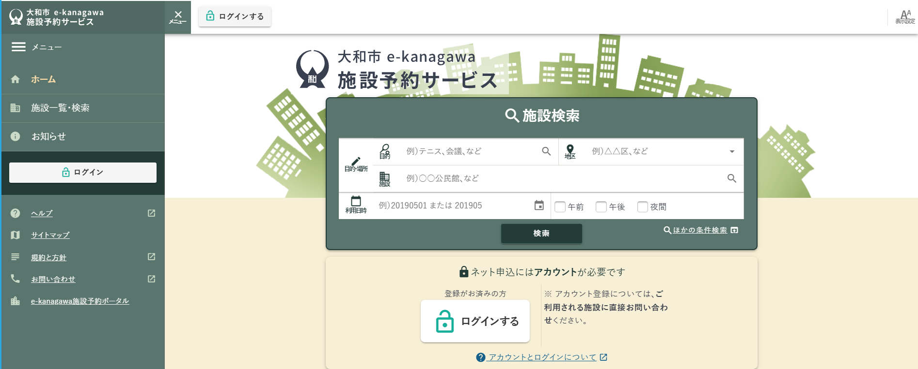Expand the 地区 area dropdown arrow
918x369 pixels.
(732, 152)
